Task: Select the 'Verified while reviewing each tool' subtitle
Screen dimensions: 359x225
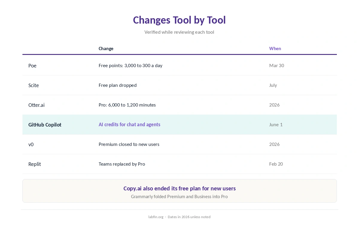Action: (179, 32)
